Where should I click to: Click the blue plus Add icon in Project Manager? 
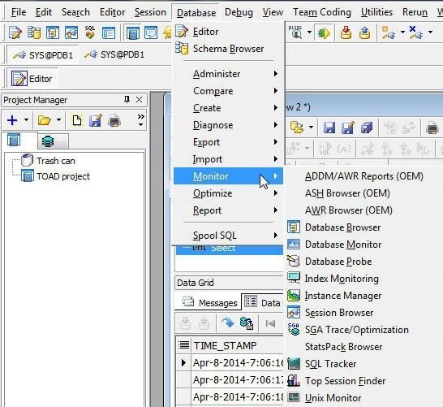point(12,120)
